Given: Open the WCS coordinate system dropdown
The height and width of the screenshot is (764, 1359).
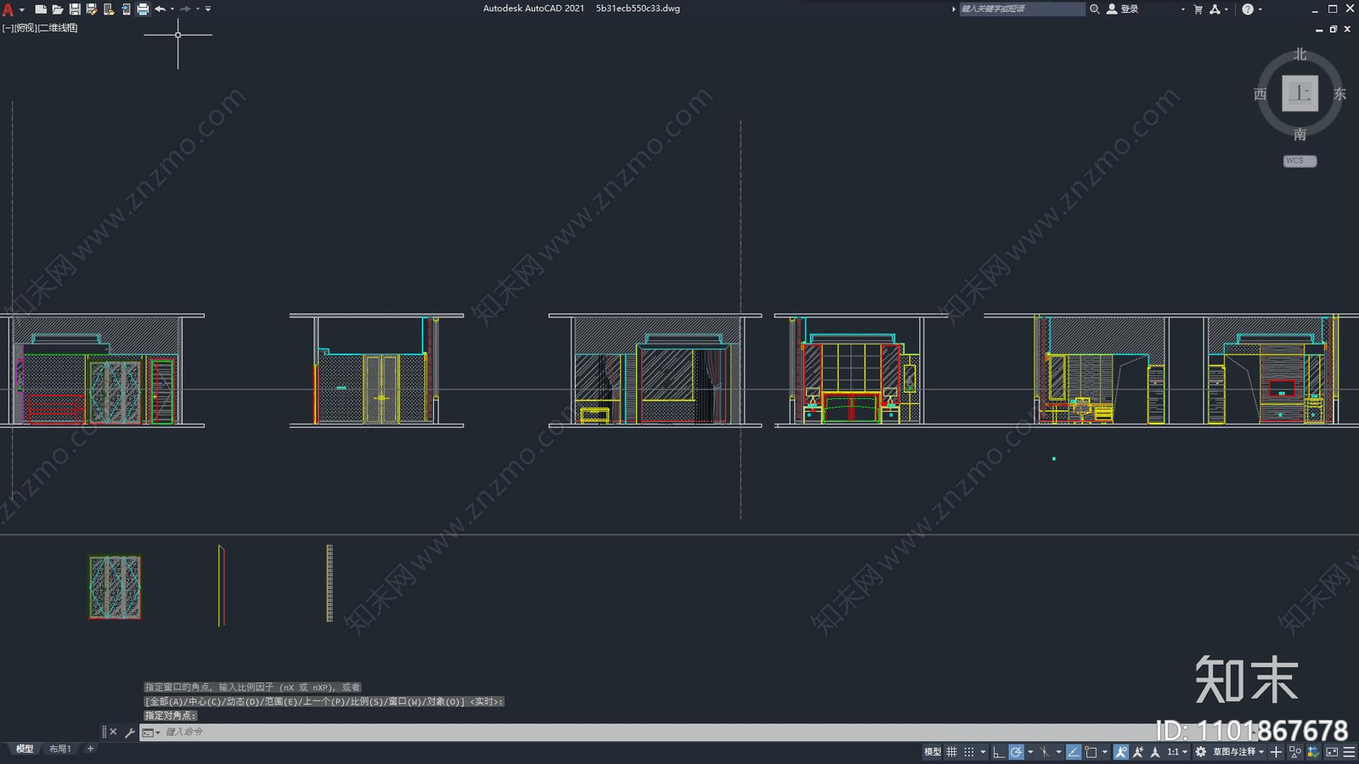Looking at the screenshot, I should 1300,160.
